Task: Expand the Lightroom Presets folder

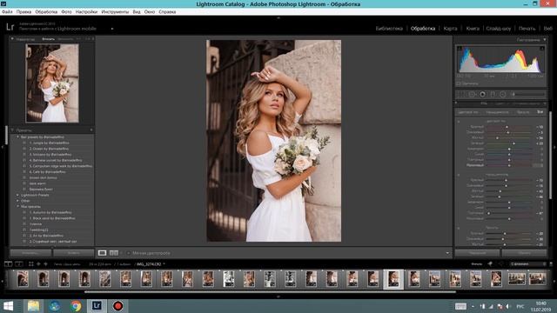Action: tap(17, 195)
